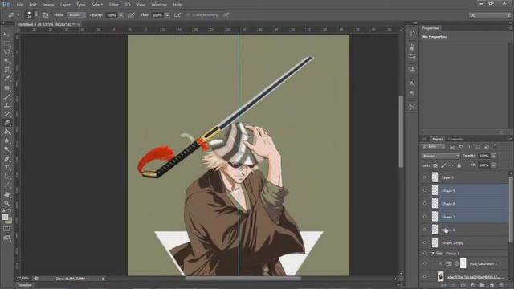Hide the Layer 3 layer

click(425, 177)
